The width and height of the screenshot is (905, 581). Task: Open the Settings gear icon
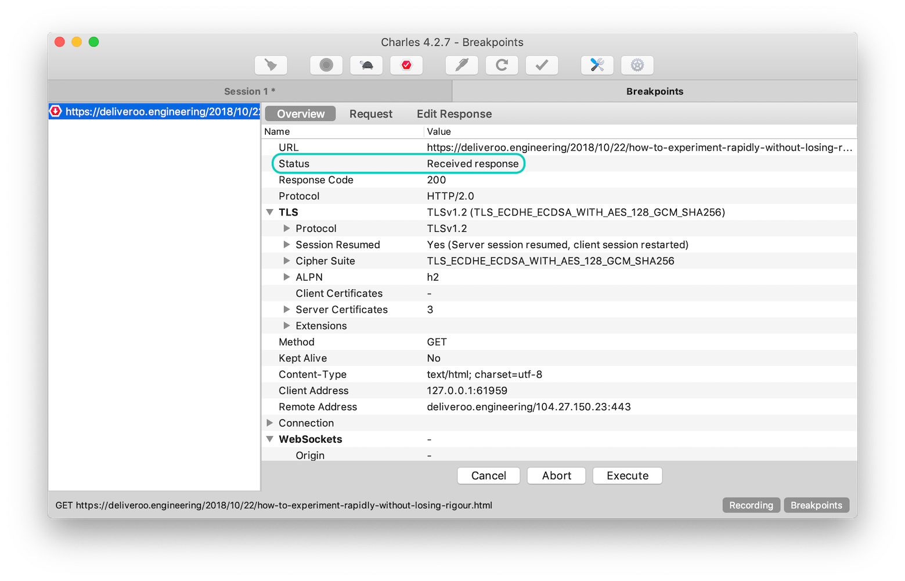(637, 65)
